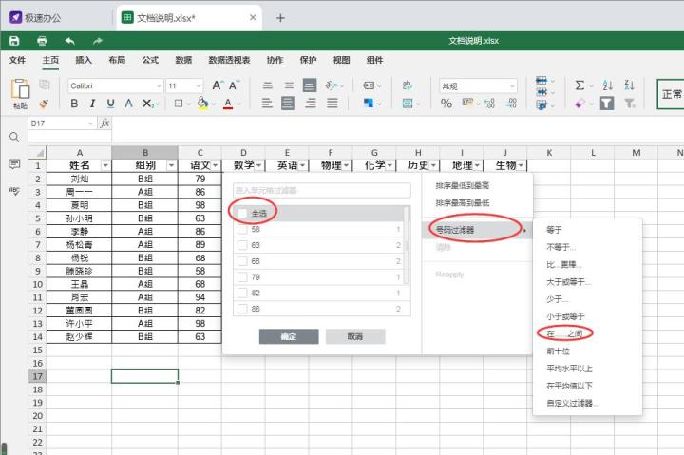Open search in left sidebar
Screen dimensions: 684x455
(14, 138)
